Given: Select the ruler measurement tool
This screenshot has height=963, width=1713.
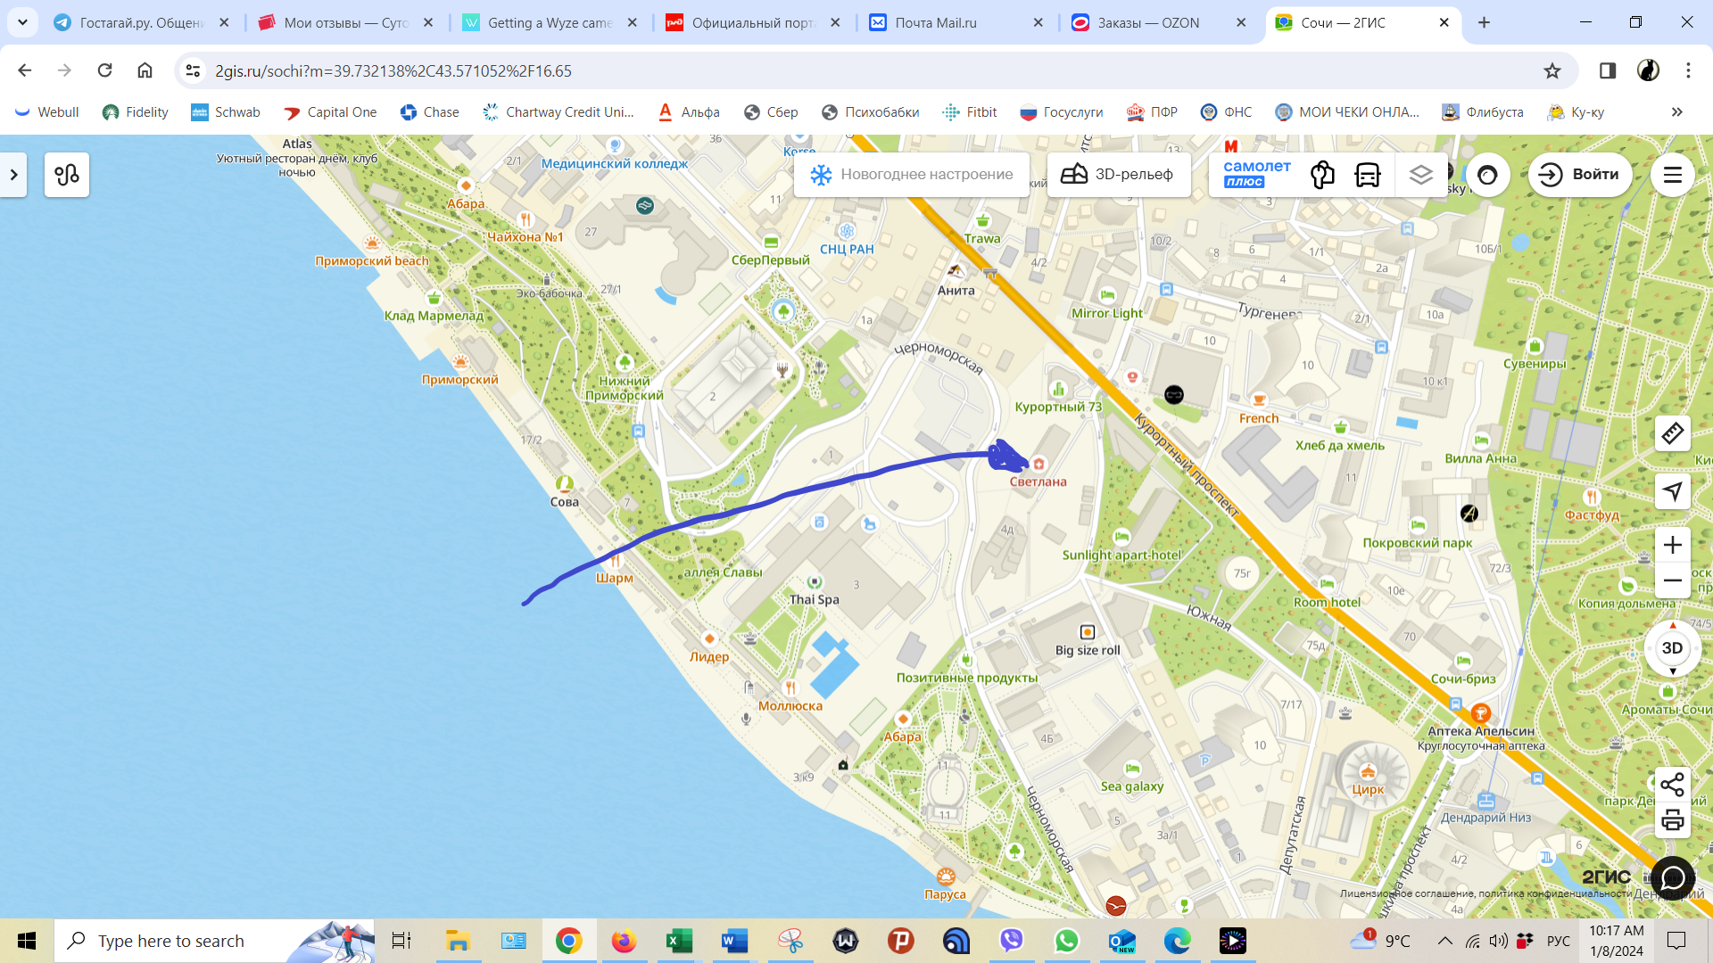Looking at the screenshot, I should [x=1672, y=433].
